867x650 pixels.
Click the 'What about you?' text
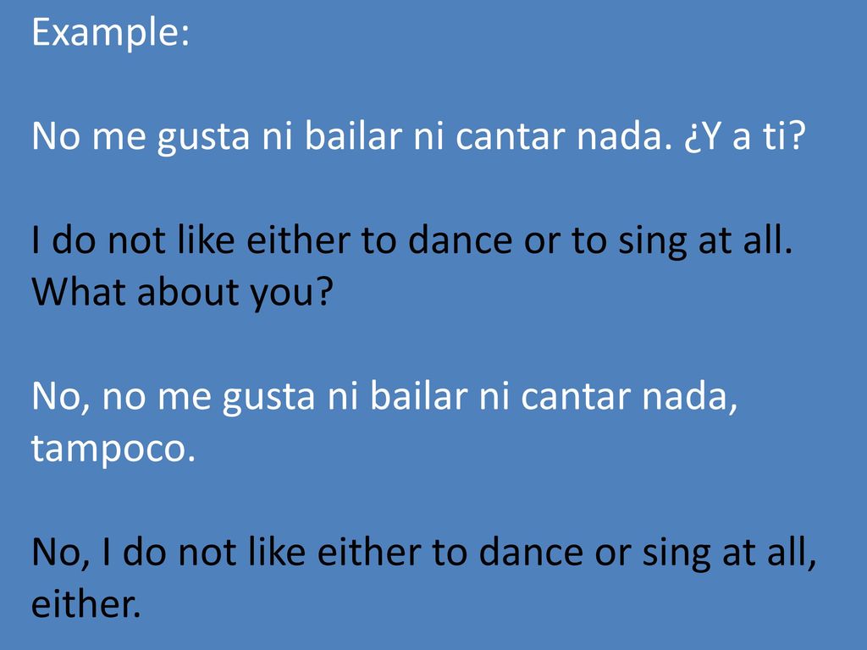coord(183,292)
